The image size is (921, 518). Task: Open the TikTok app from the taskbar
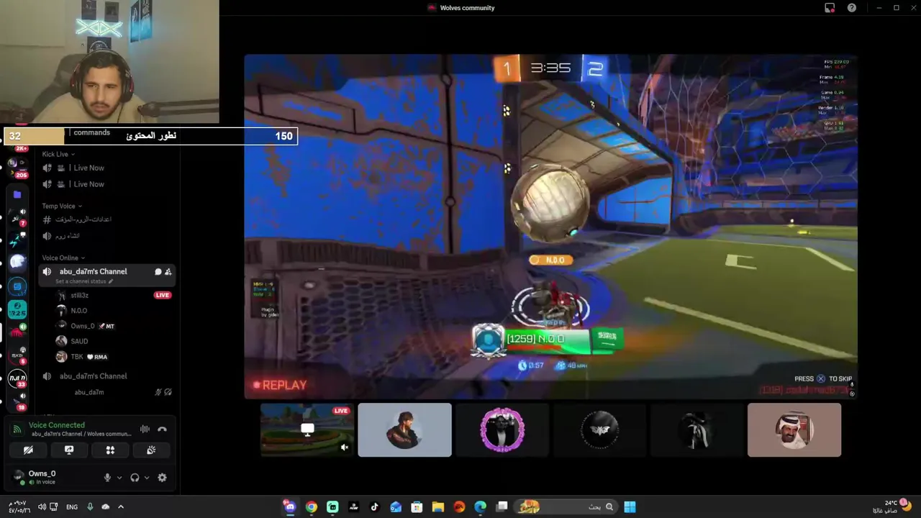click(x=374, y=506)
